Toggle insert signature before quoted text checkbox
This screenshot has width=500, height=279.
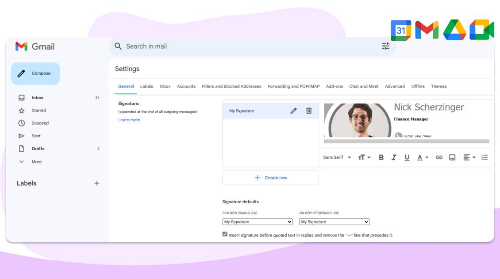pyautogui.click(x=225, y=234)
